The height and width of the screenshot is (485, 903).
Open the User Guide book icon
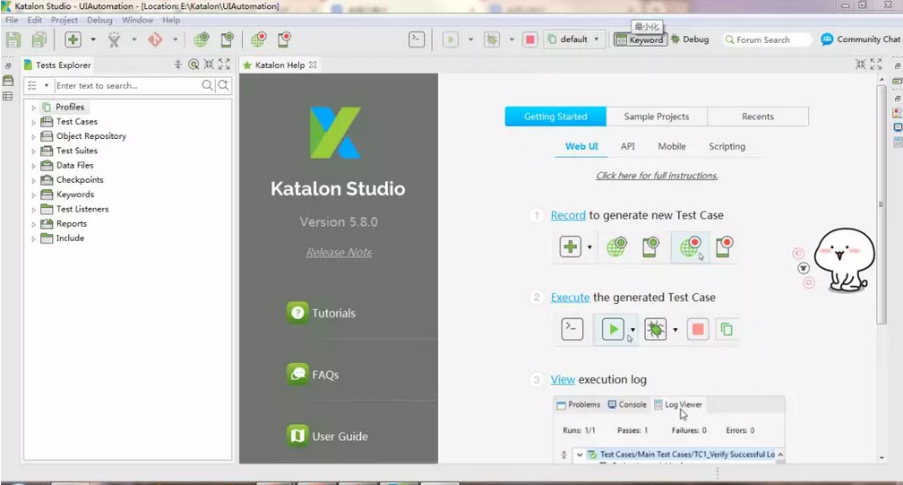[x=297, y=436]
